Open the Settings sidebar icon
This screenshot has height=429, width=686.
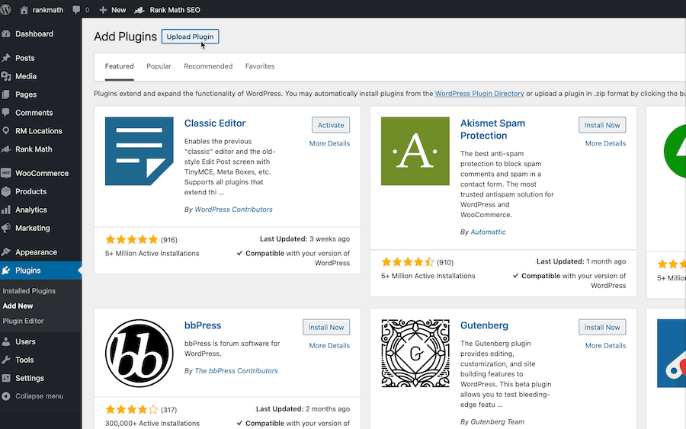5,378
